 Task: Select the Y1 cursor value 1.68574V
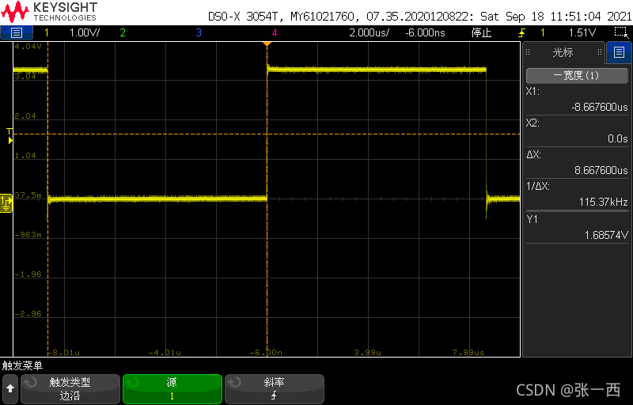click(606, 235)
